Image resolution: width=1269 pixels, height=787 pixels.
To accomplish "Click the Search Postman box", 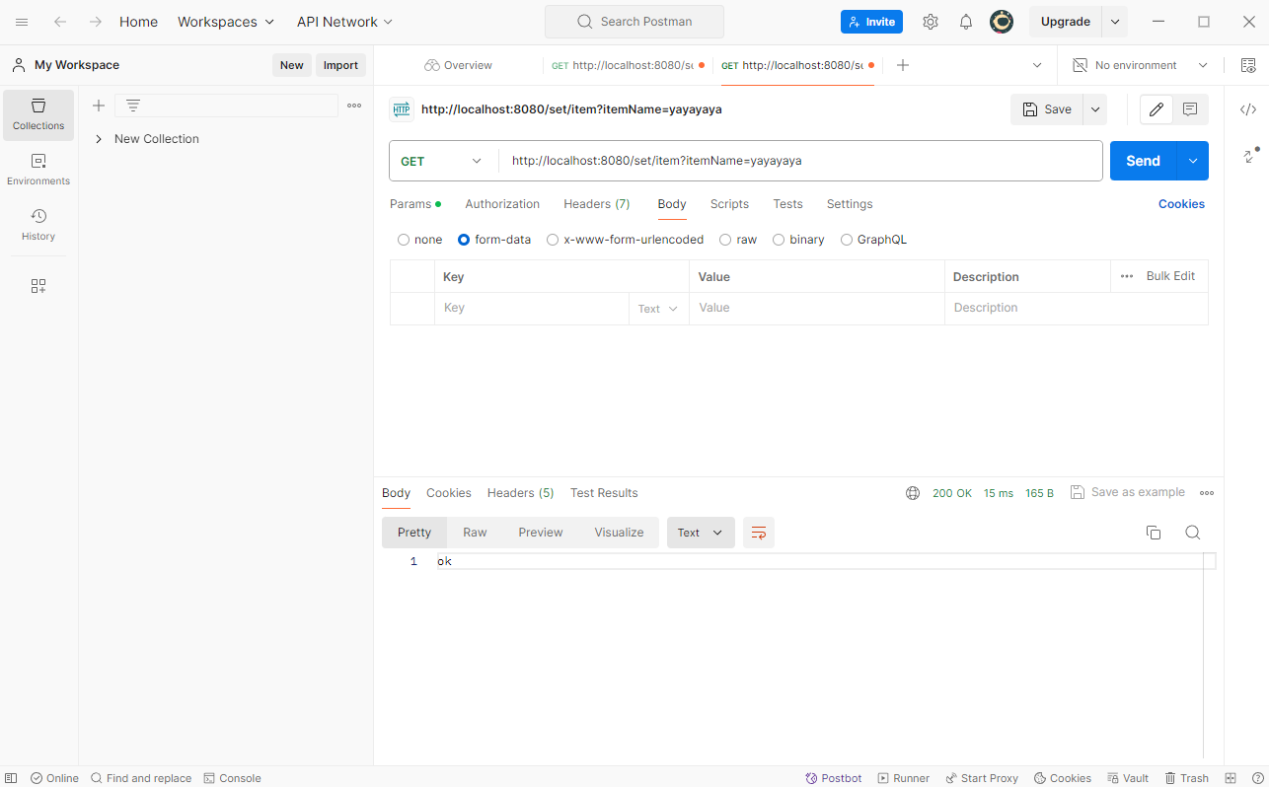I will [634, 22].
